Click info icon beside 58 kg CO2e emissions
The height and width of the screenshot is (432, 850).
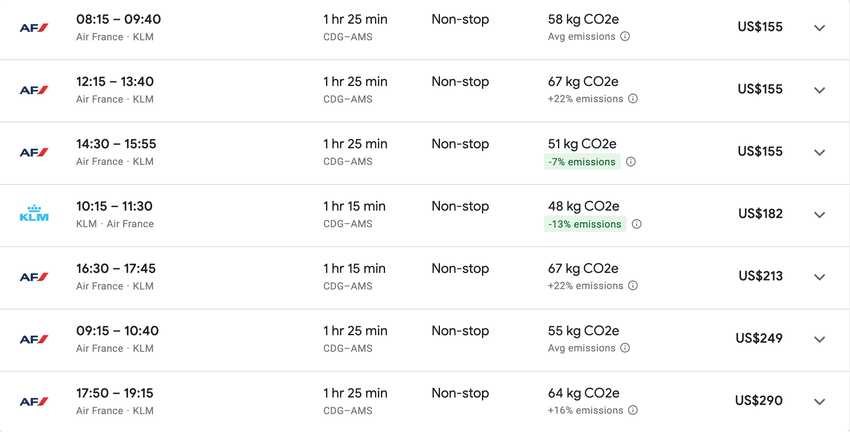625,37
